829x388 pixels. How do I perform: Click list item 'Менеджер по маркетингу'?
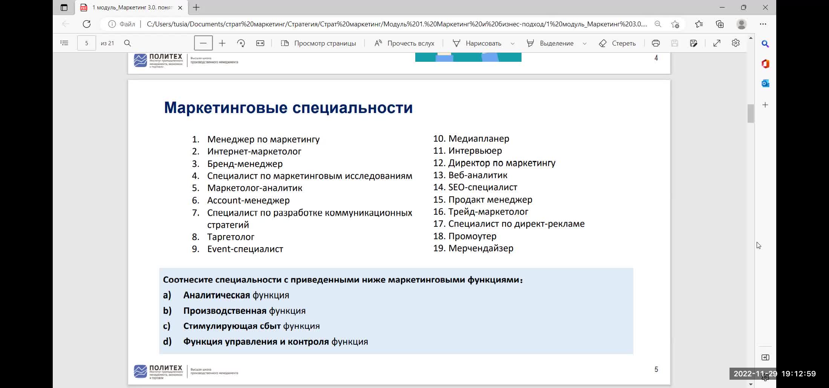click(x=263, y=139)
